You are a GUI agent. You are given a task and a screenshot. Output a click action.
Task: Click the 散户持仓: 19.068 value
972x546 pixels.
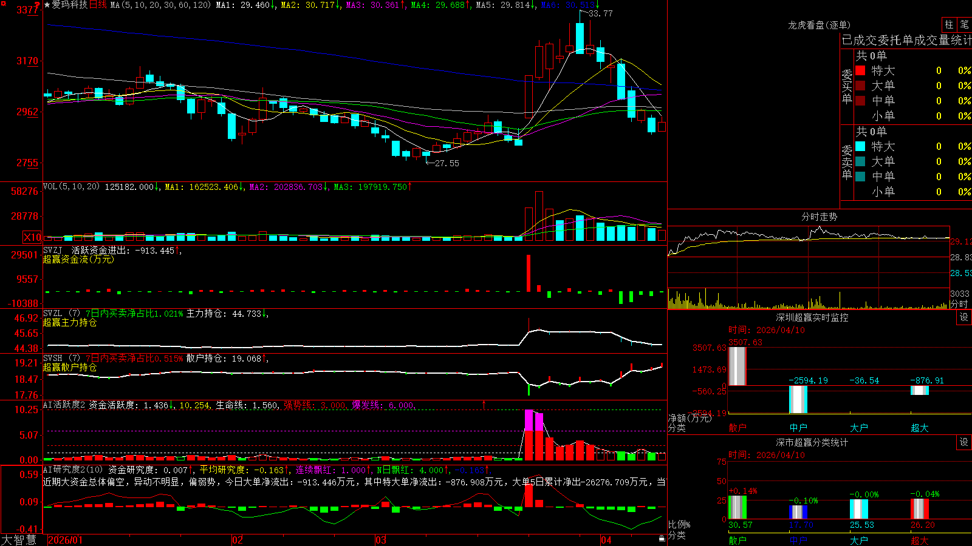tap(224, 359)
